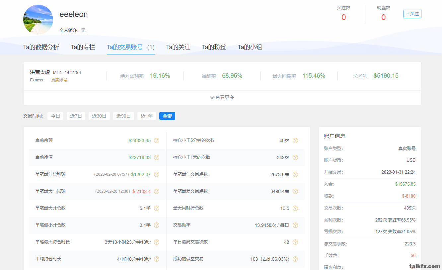Filter trading time by 近30日

(x=99, y=116)
